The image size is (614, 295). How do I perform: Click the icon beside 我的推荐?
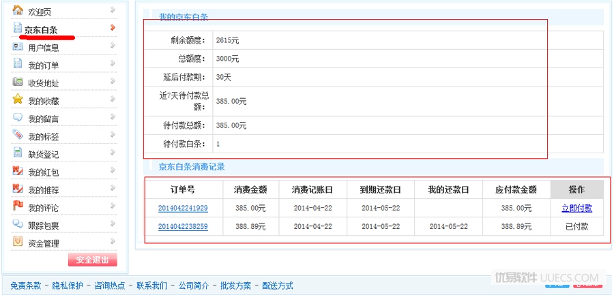[18, 188]
